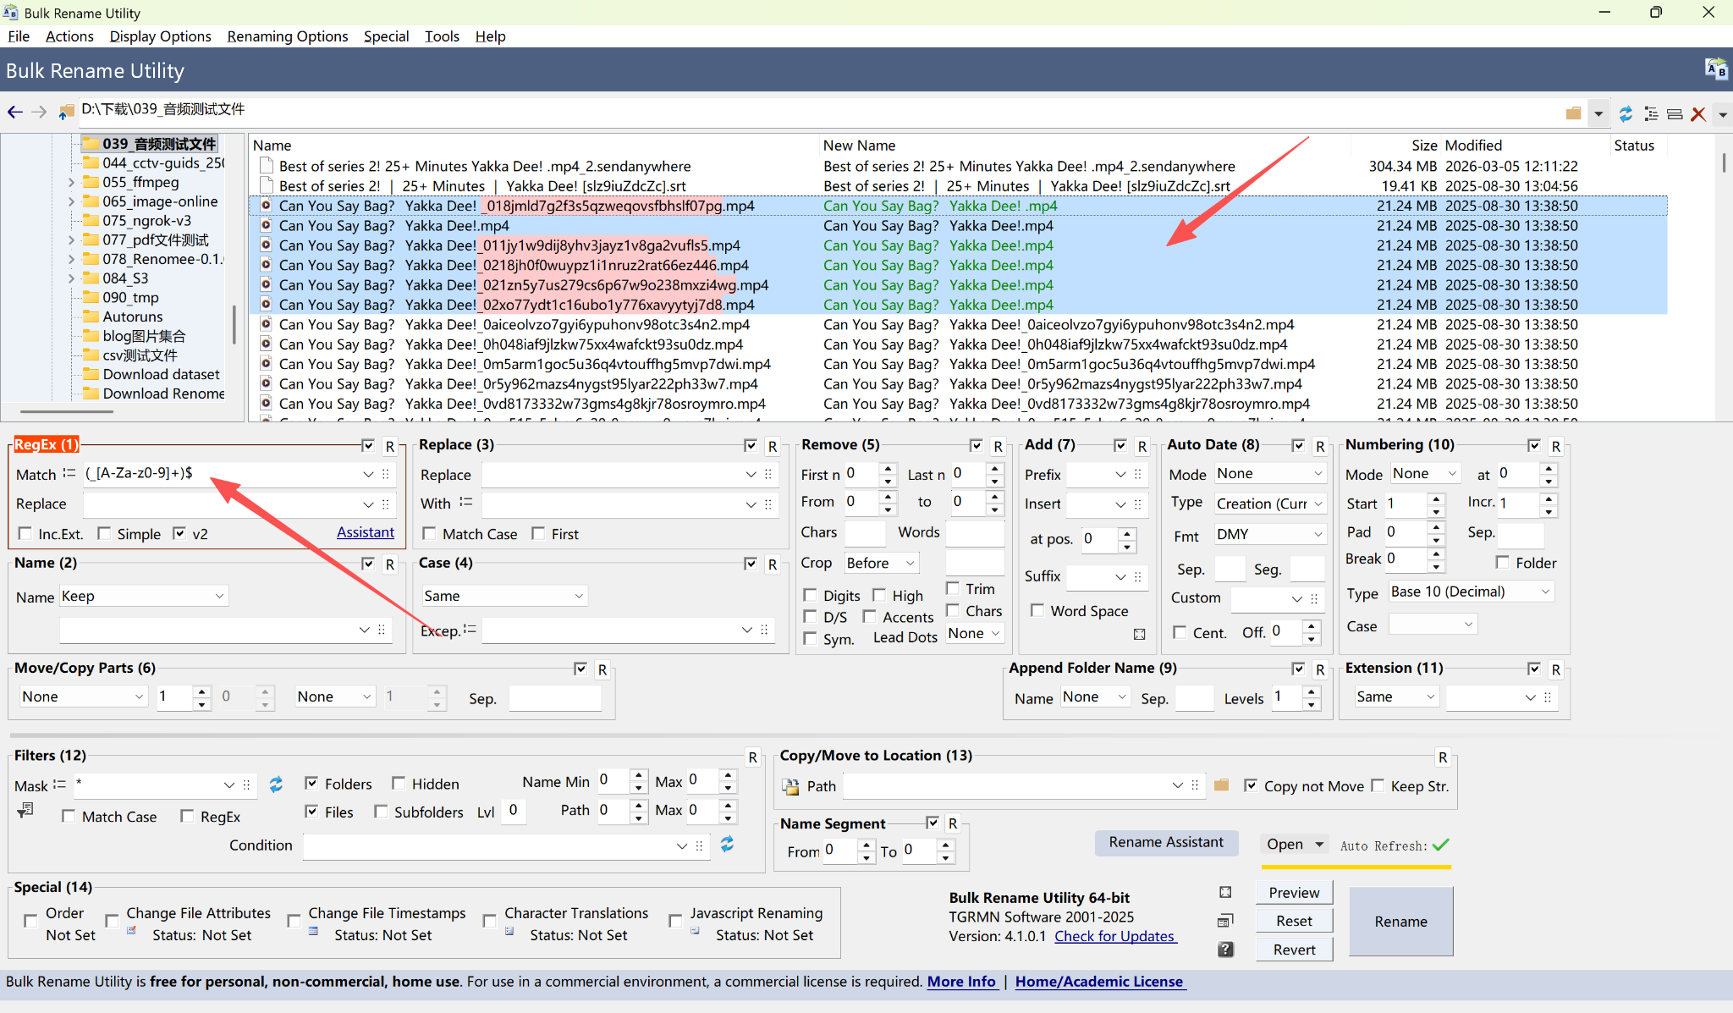Viewport: 1733px width, 1013px height.
Task: Open the Renaming Options menu
Action: point(288,36)
